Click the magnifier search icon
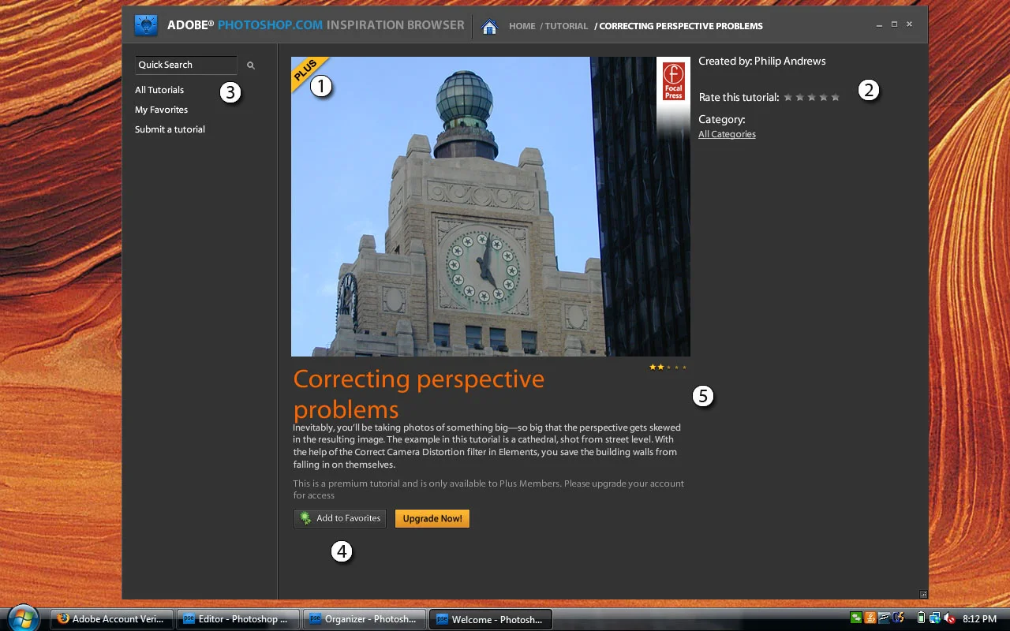The width and height of the screenshot is (1010, 631). point(251,65)
